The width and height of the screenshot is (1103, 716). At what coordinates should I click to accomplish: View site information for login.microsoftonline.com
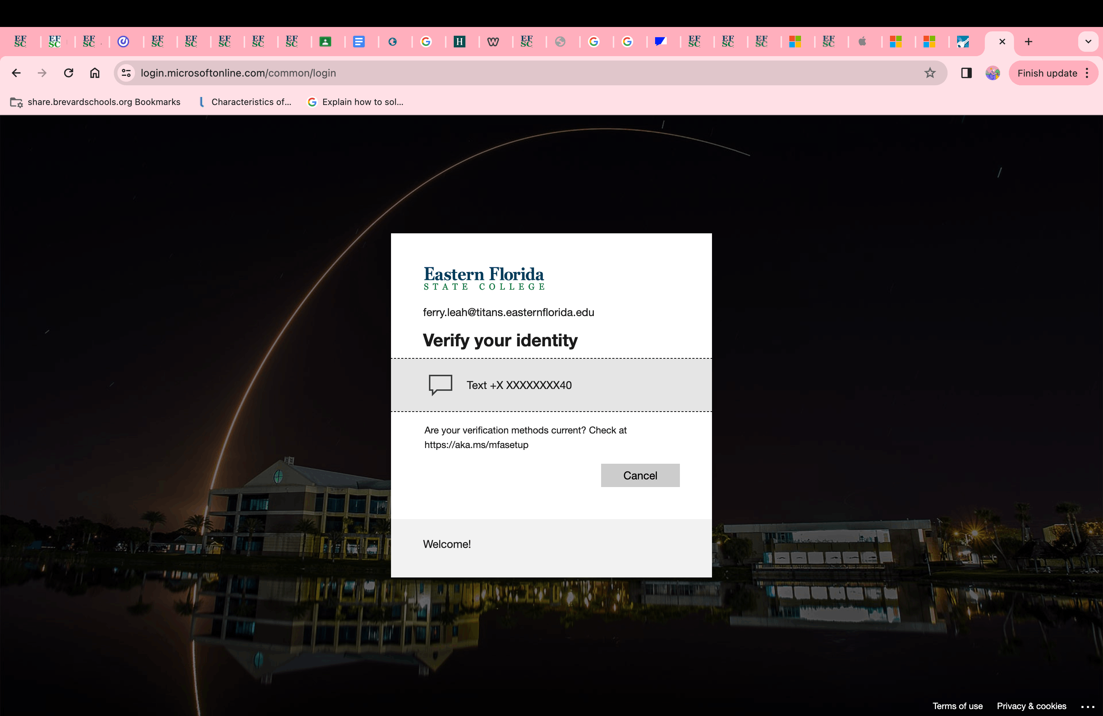click(x=126, y=73)
